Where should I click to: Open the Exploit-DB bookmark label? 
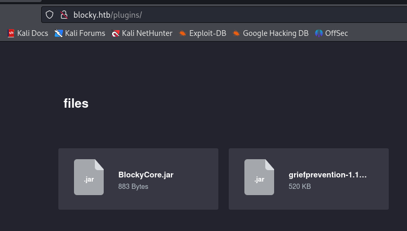[207, 33]
